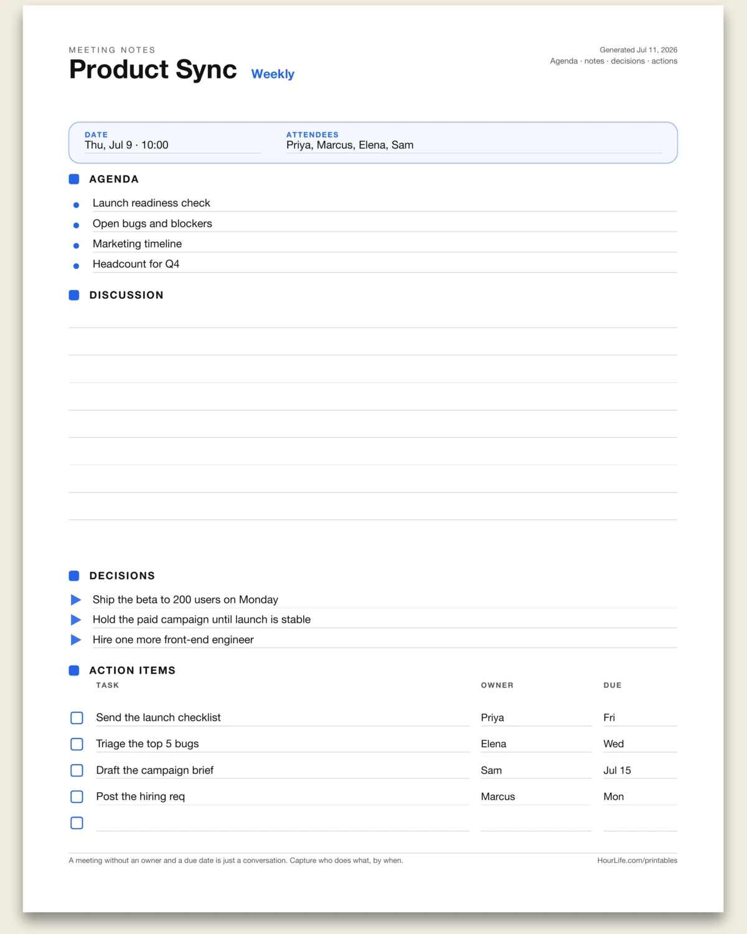
Task: Click the date field Thu, Jul 9 · 10:00
Action: [173, 146]
